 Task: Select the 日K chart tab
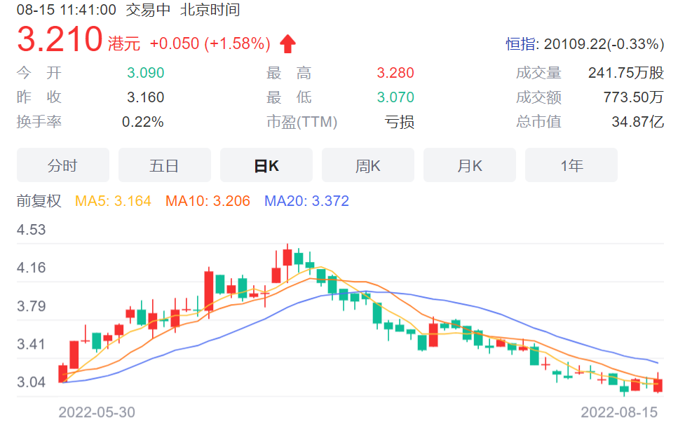pyautogui.click(x=266, y=165)
